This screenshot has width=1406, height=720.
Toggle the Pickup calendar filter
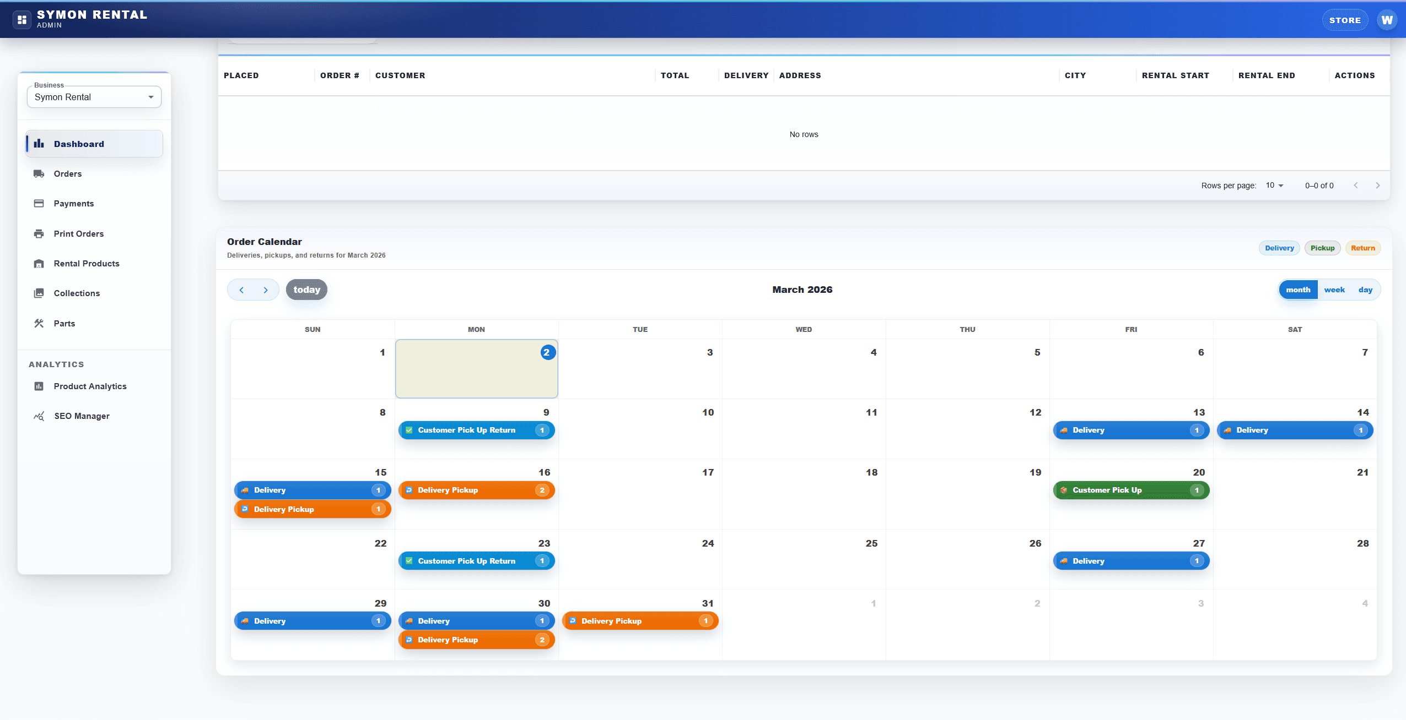tap(1322, 248)
